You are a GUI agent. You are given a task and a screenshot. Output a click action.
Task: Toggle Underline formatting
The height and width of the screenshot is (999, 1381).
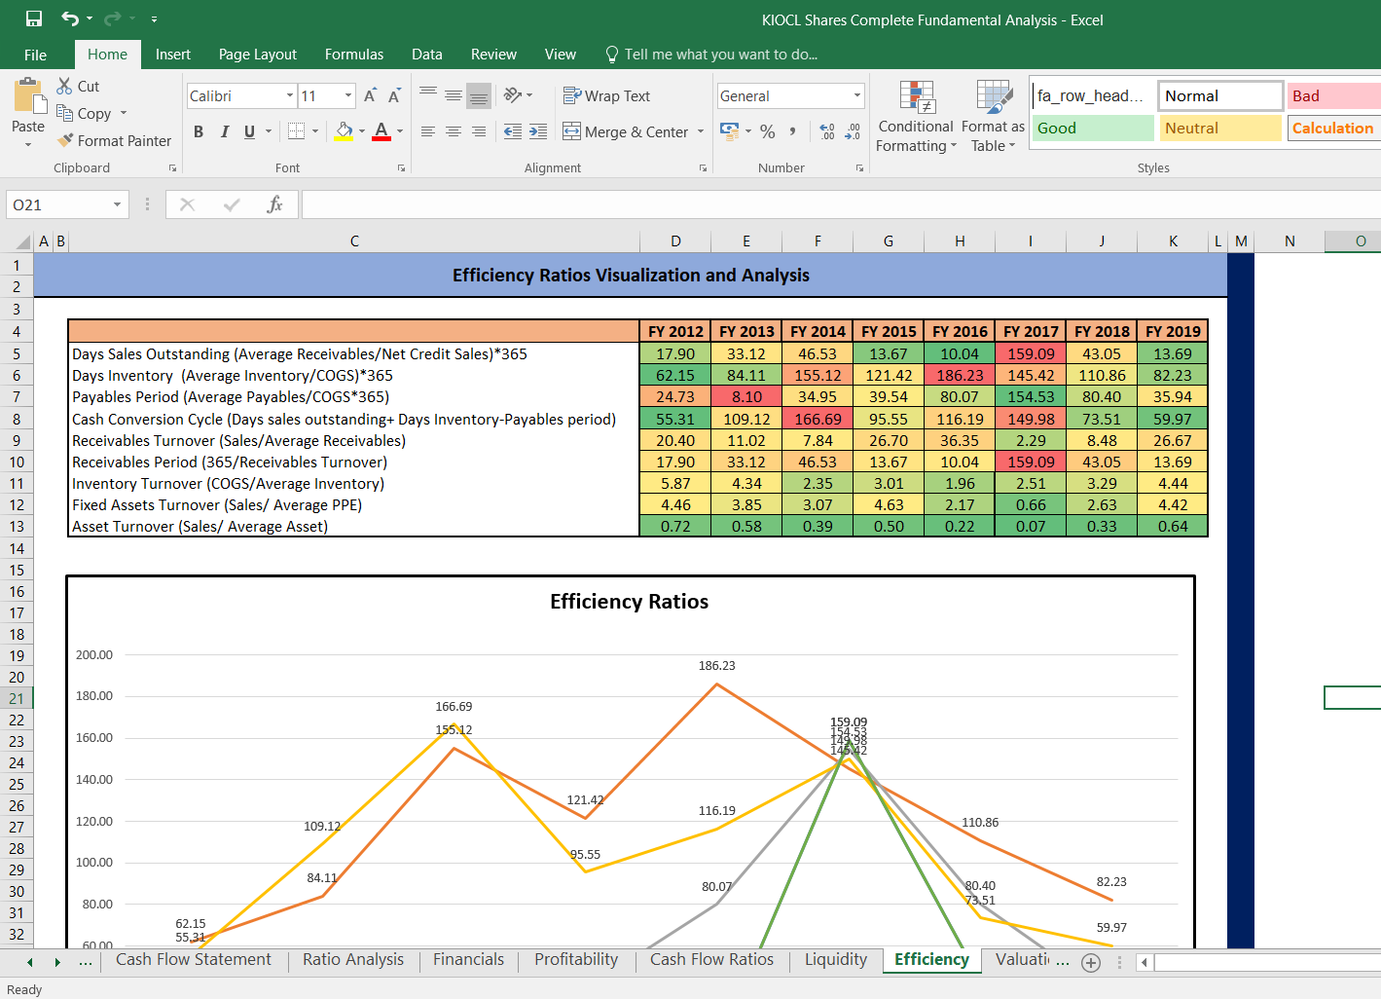(250, 131)
